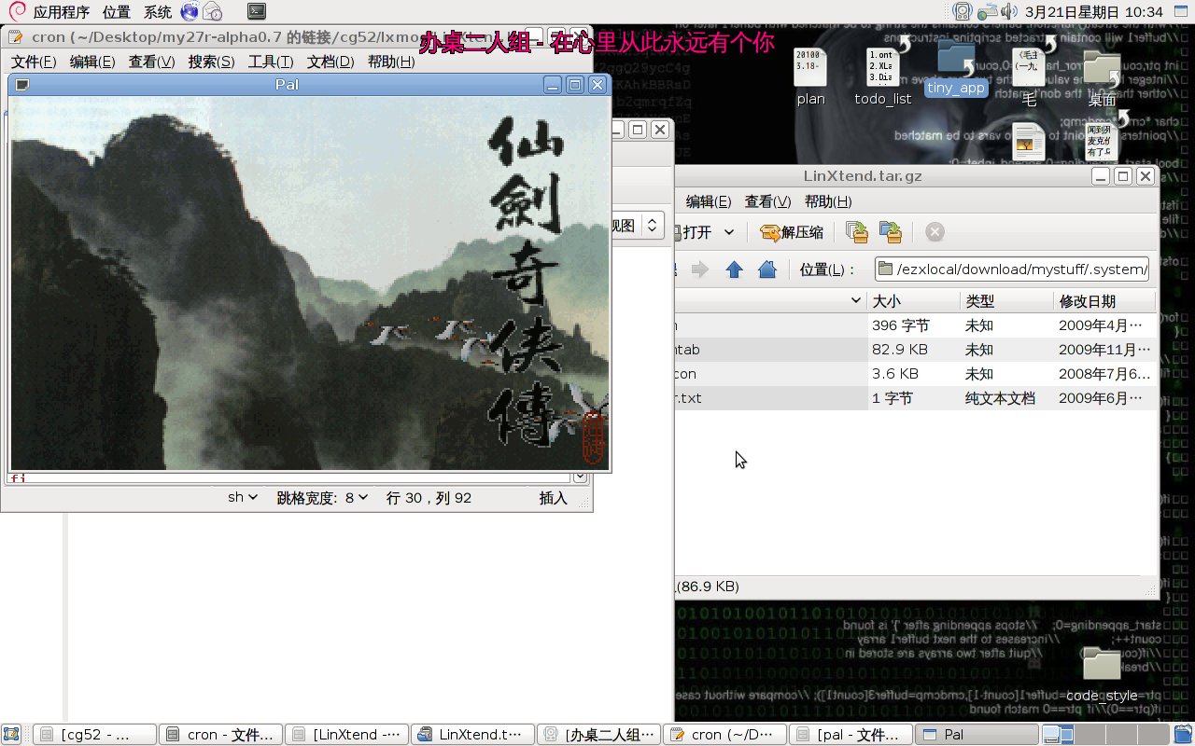Click the music player tray icon
The height and width of the screenshot is (746, 1195).
(x=963, y=12)
